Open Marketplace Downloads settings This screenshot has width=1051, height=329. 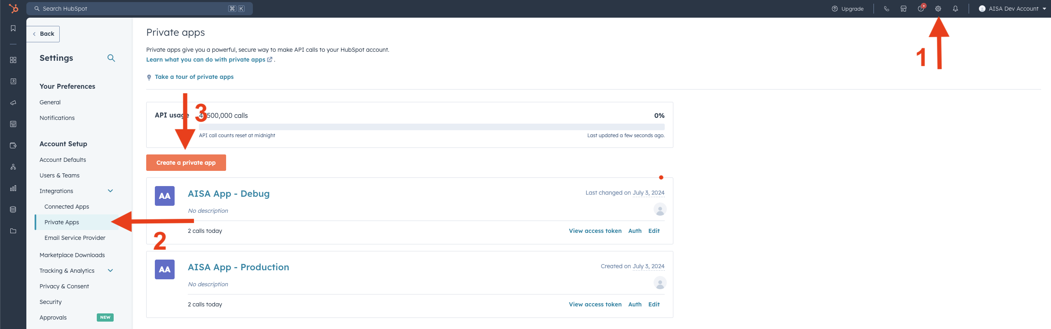click(x=72, y=255)
